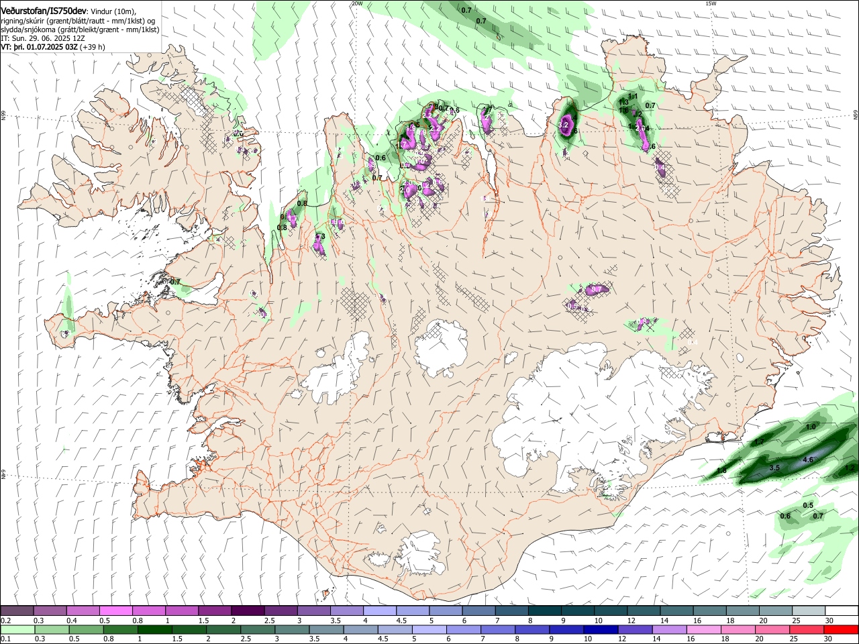Click the 4.6 precipitation value on the southeast rain band
This screenshot has width=859, height=644.
[x=808, y=460]
